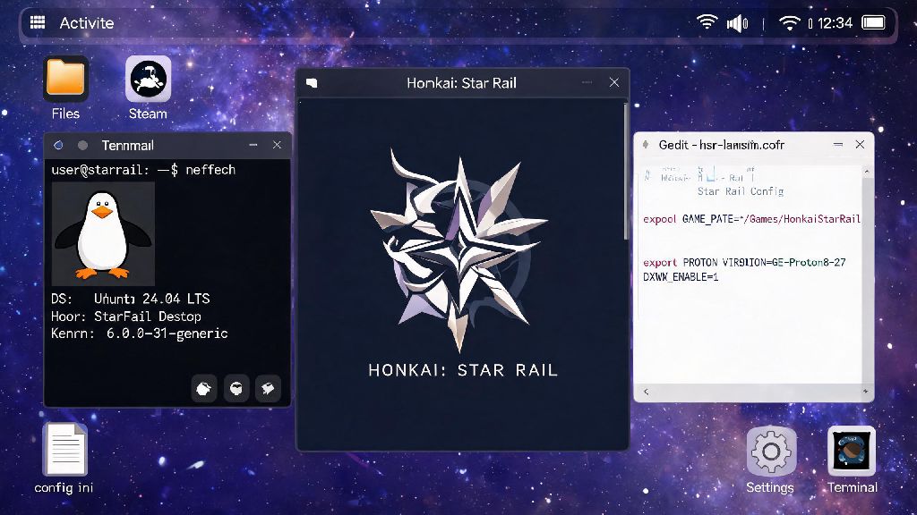
Task: Click the penguin image in Terminal
Action: pyautogui.click(x=103, y=233)
